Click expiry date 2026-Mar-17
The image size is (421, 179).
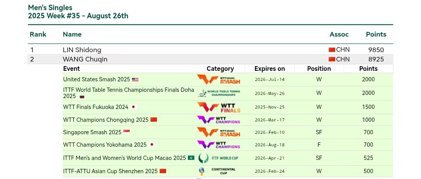tap(270, 120)
